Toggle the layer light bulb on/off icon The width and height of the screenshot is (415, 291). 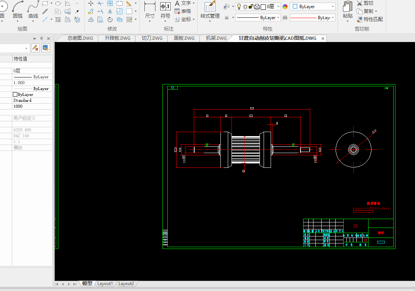pos(239,7)
